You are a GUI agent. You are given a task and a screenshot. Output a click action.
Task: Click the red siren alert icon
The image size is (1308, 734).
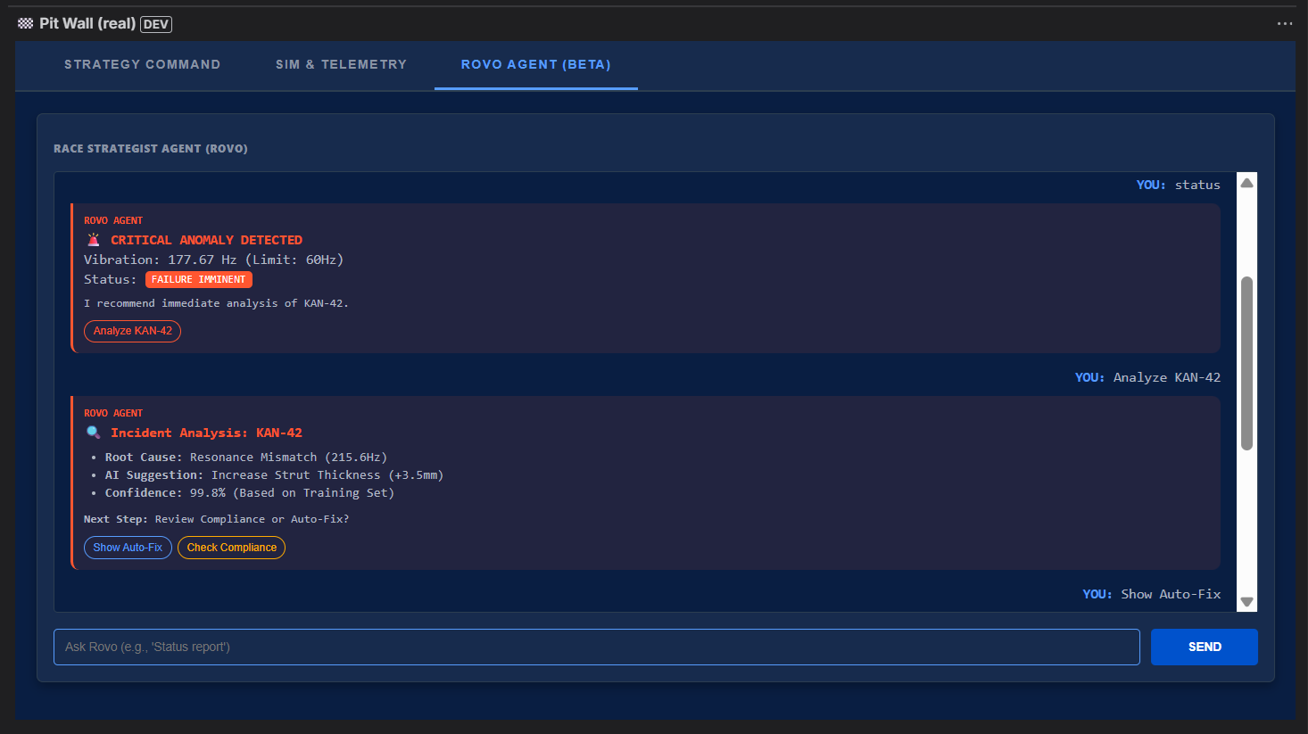pyautogui.click(x=94, y=240)
